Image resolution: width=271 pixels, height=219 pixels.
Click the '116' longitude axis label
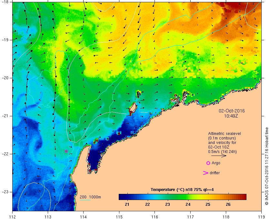(x=155, y=217)
